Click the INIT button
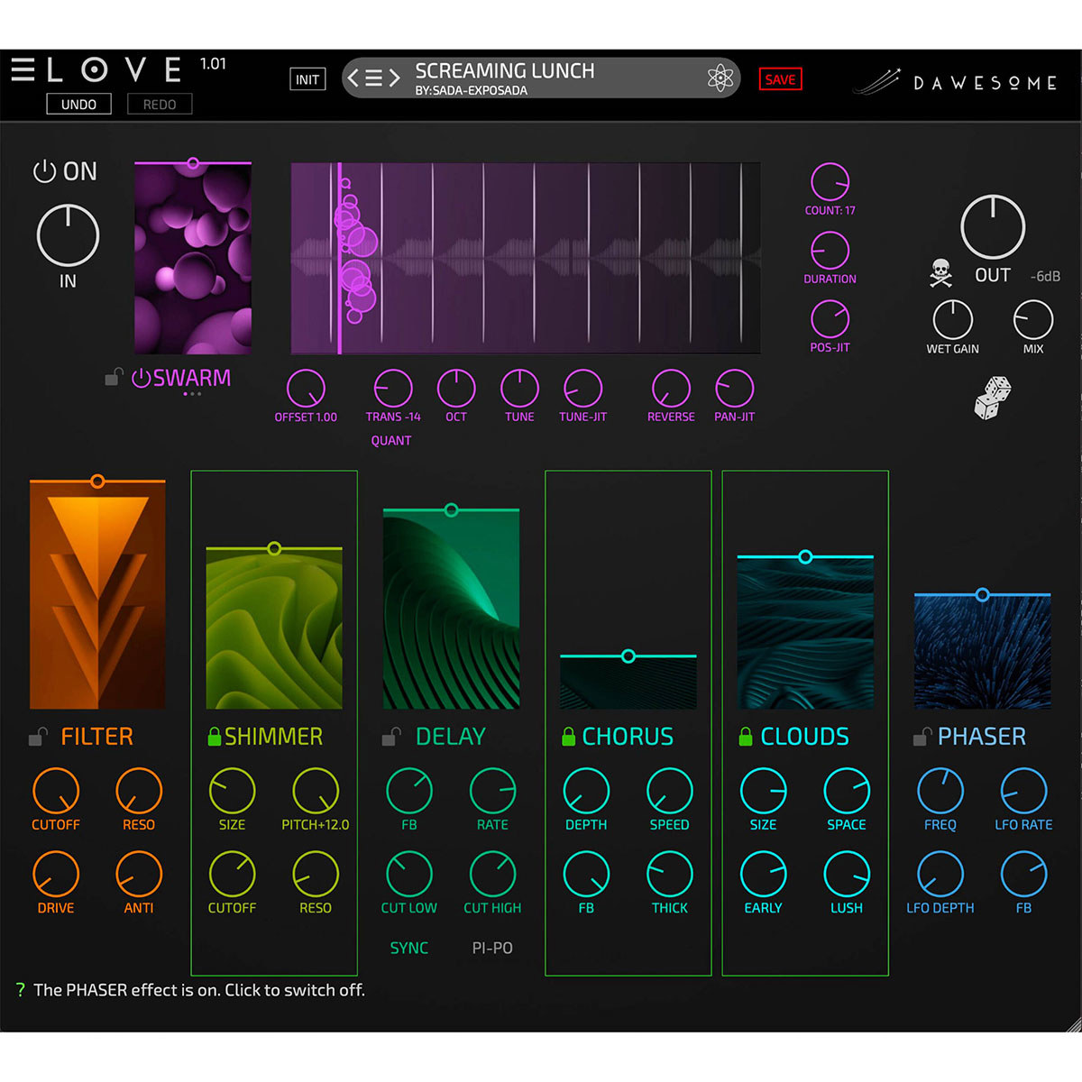 click(307, 79)
